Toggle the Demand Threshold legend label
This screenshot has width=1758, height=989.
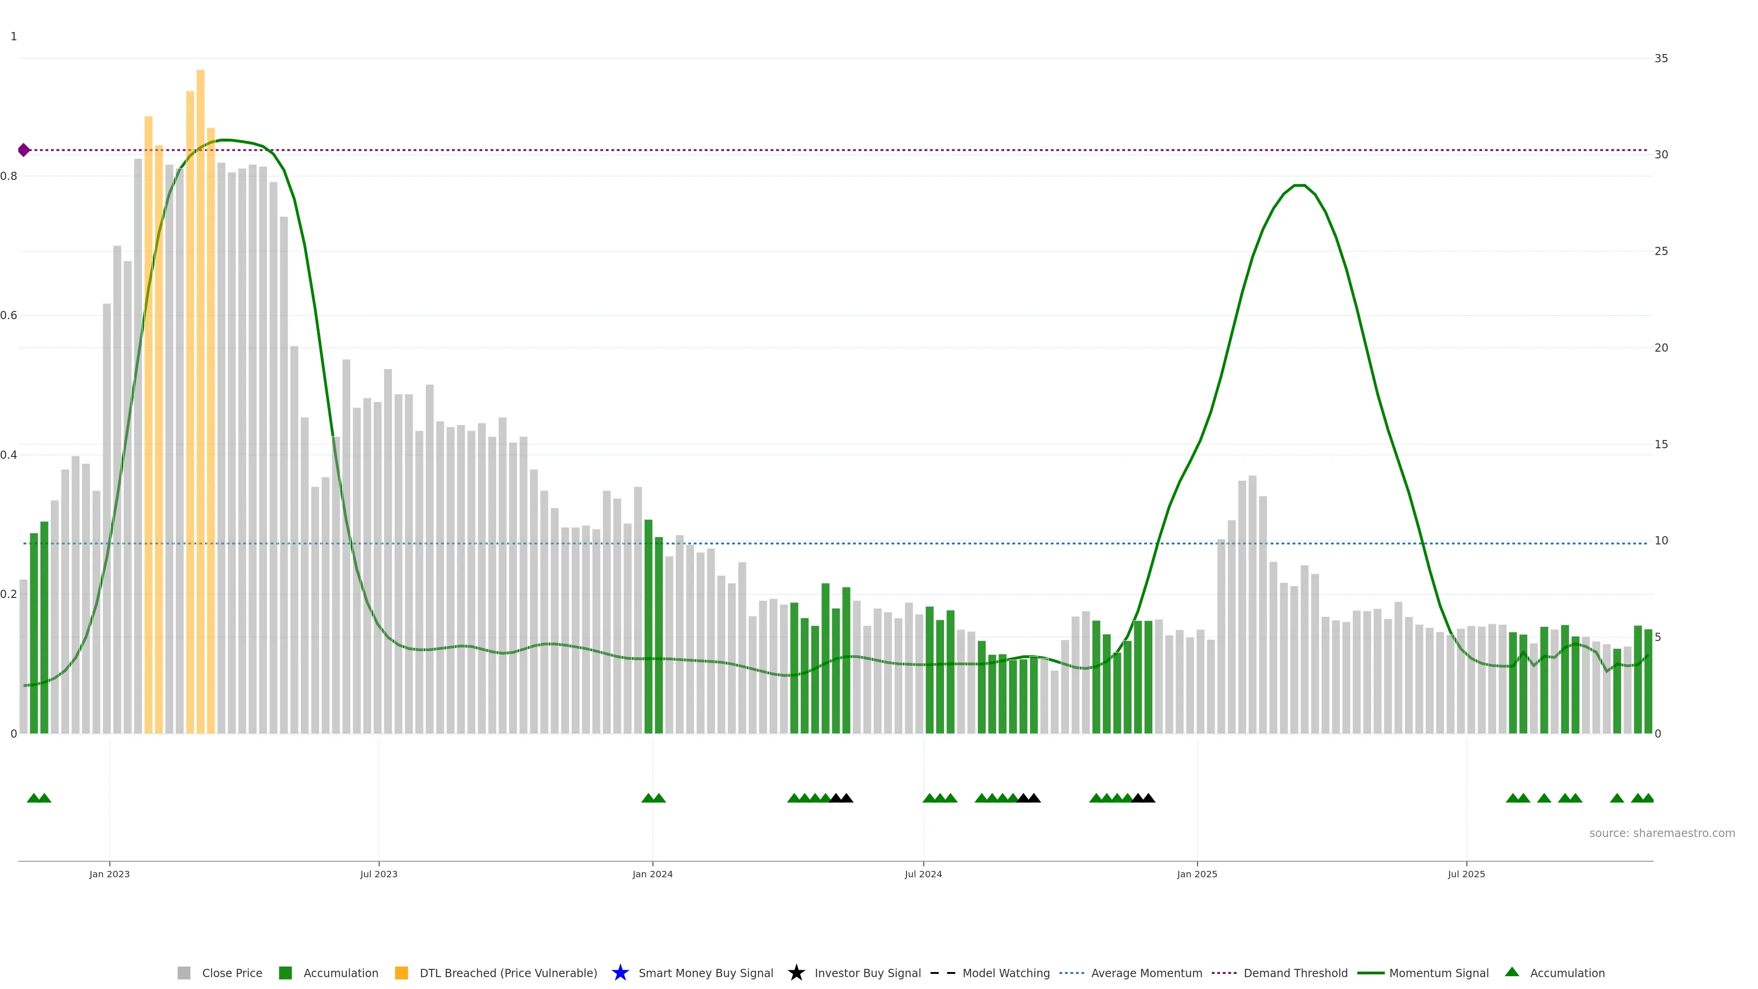coord(1295,973)
